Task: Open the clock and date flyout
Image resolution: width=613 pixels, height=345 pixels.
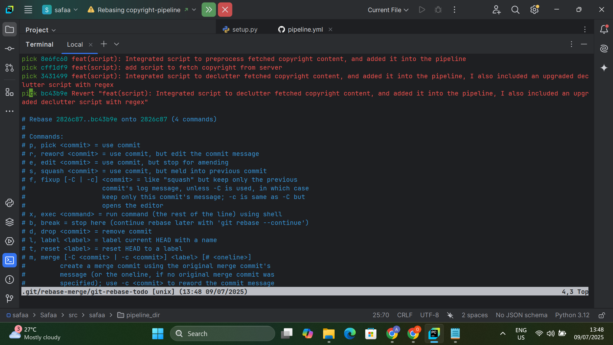Action: 589,333
